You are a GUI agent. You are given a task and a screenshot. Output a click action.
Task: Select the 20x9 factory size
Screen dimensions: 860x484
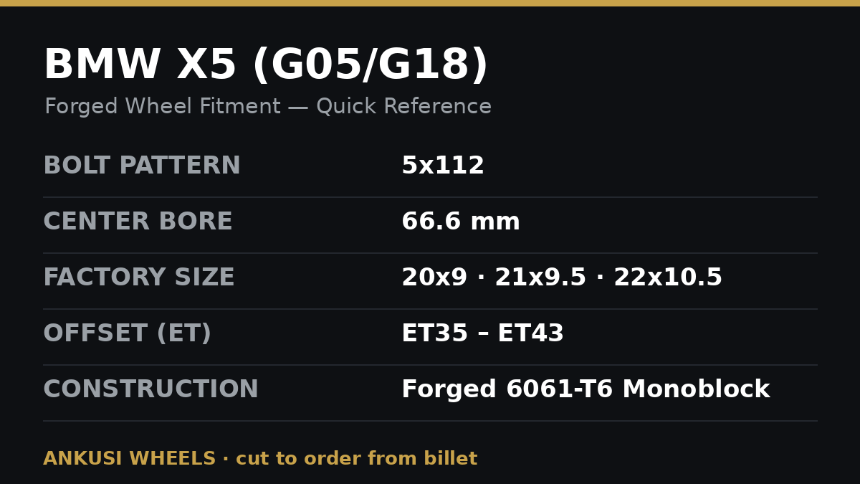pyautogui.click(x=434, y=278)
